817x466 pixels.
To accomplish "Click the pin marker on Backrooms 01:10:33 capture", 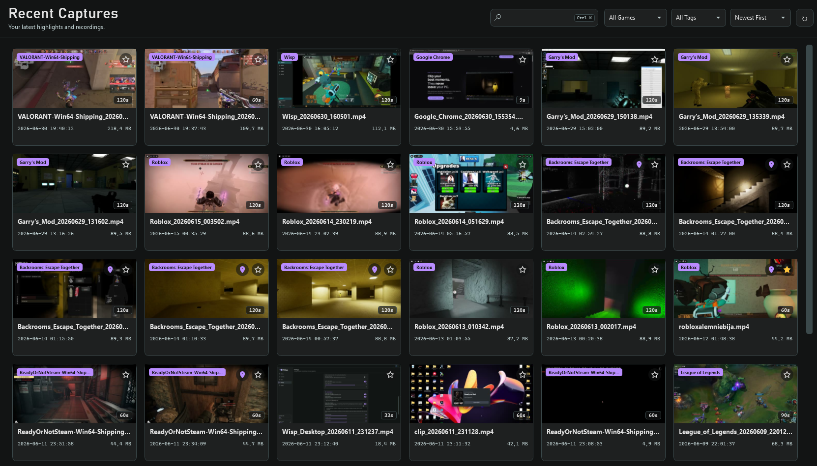I will [242, 270].
